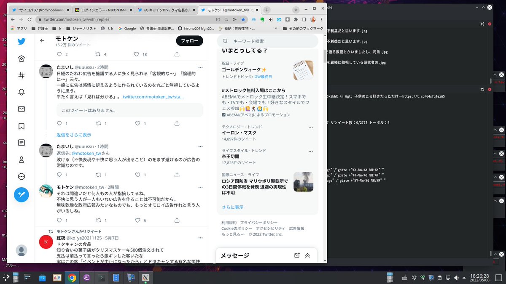Open ロシア国防省 news thumbnail image
This screenshot has height=284, width=506.
tap(303, 182)
